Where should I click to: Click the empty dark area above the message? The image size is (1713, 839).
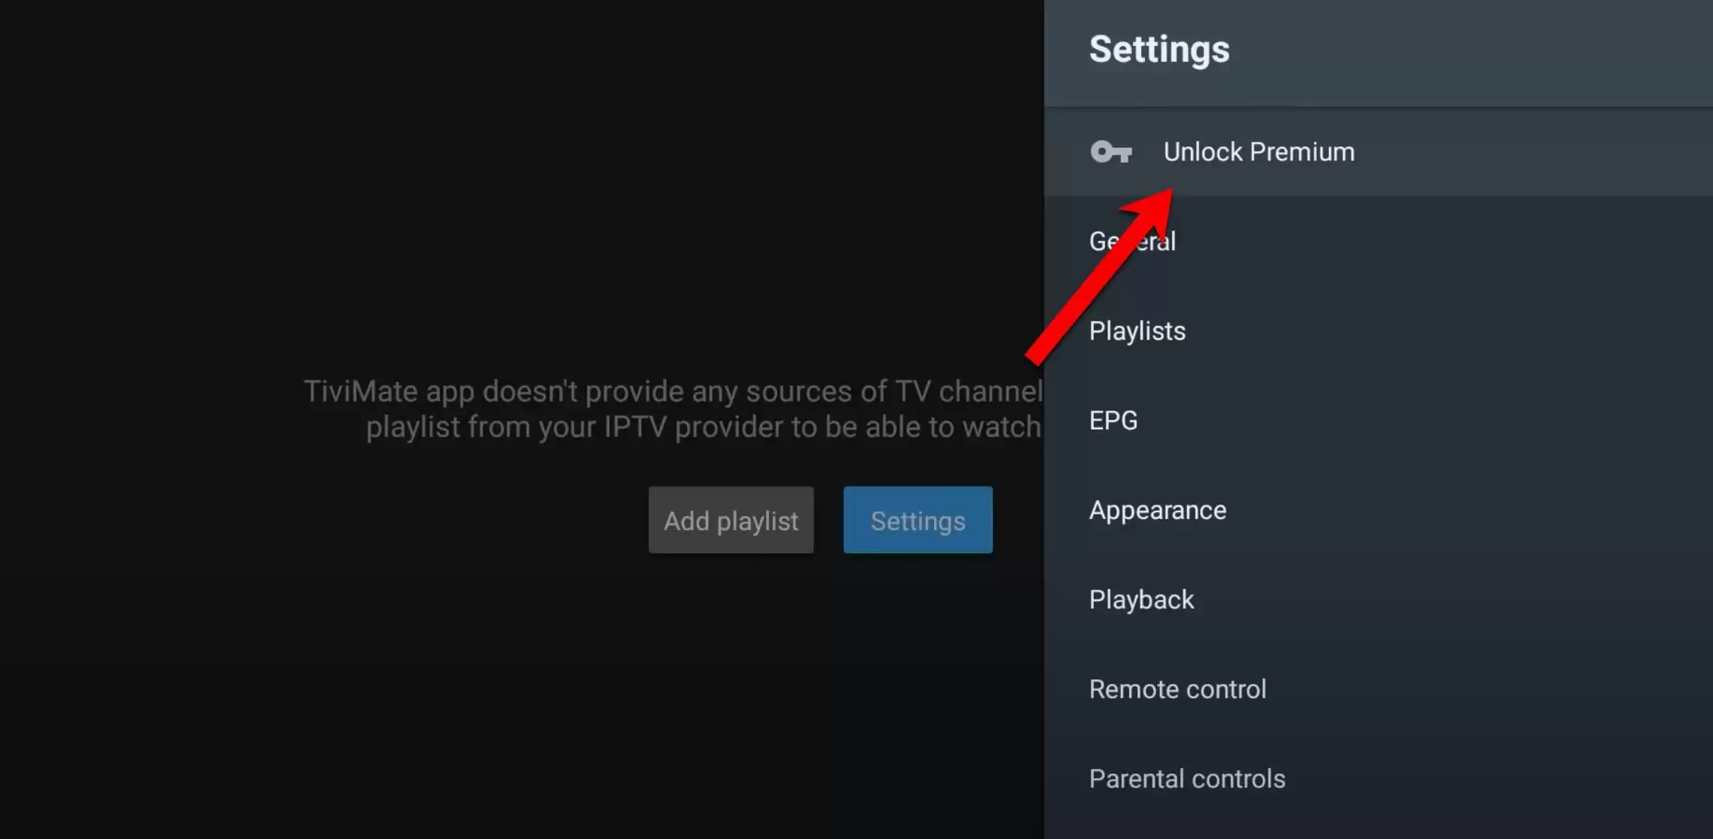(x=527, y=188)
